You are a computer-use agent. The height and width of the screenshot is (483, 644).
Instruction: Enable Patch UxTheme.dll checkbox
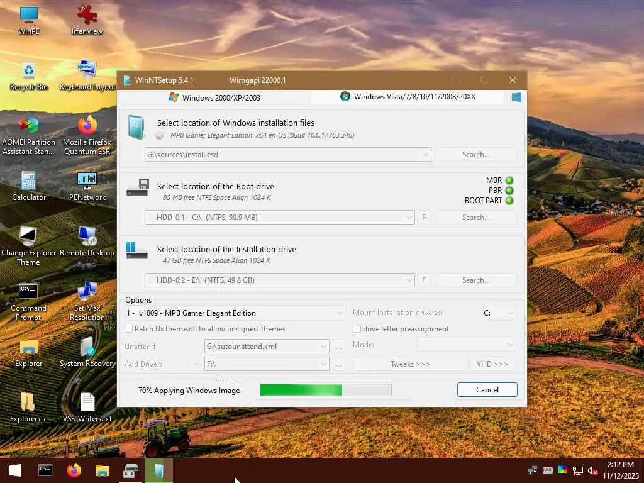point(128,328)
